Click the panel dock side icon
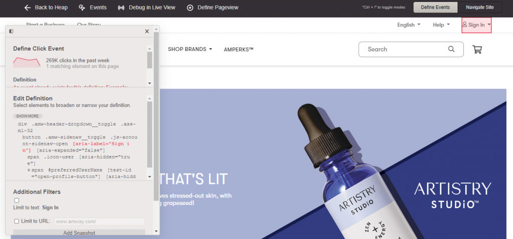The width and height of the screenshot is (513, 239). coord(11,31)
